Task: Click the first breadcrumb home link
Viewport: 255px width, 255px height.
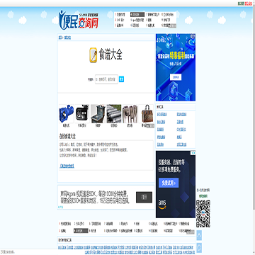Action: [x=60, y=38]
